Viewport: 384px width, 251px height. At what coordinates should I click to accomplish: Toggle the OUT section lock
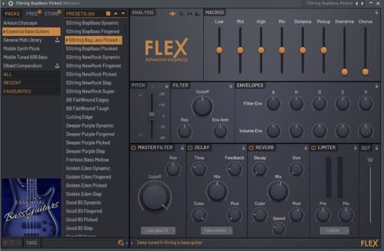377,148
